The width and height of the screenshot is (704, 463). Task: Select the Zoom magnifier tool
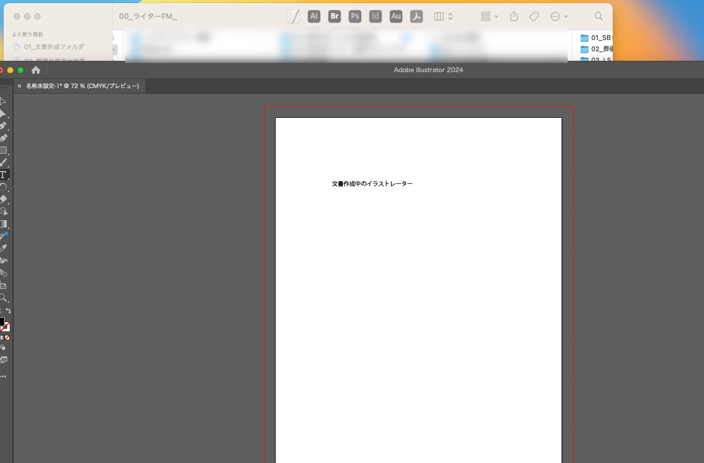(x=3, y=298)
